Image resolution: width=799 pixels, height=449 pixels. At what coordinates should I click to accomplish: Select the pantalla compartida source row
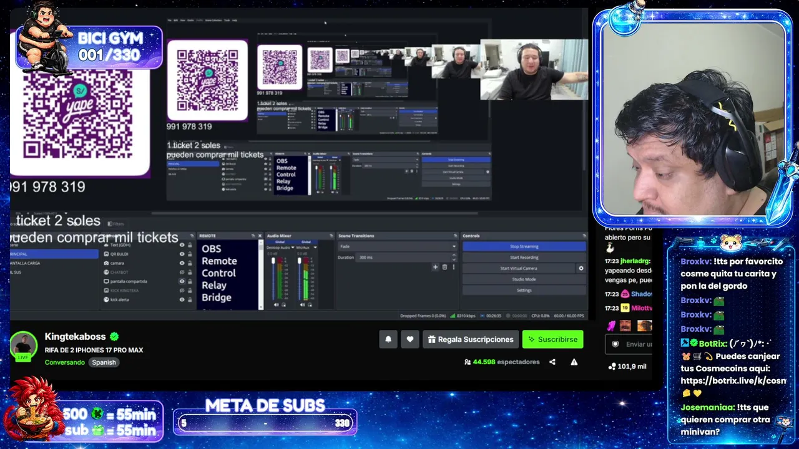pos(148,281)
